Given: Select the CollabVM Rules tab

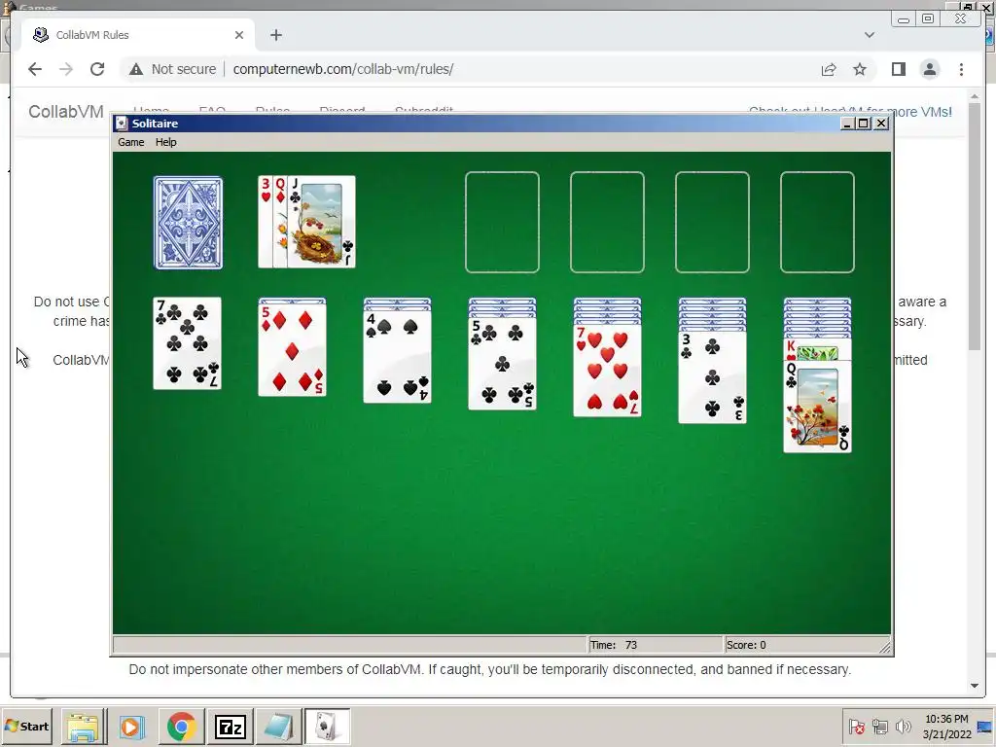Looking at the screenshot, I should (138, 35).
